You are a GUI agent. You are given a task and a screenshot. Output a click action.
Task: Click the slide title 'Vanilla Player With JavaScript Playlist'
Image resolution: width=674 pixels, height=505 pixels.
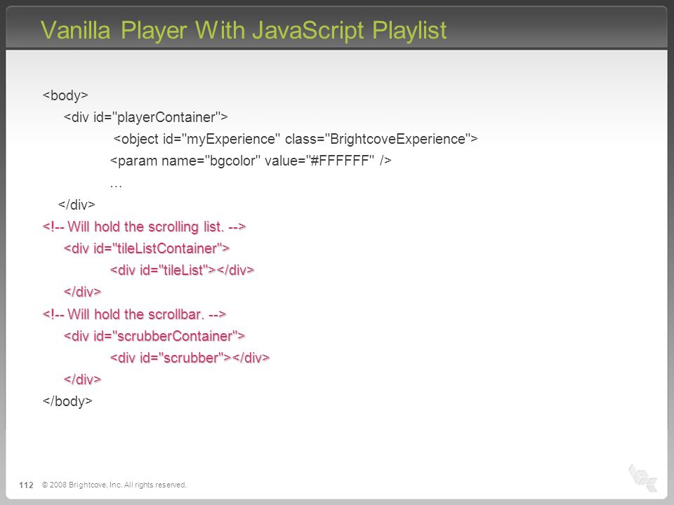click(244, 30)
